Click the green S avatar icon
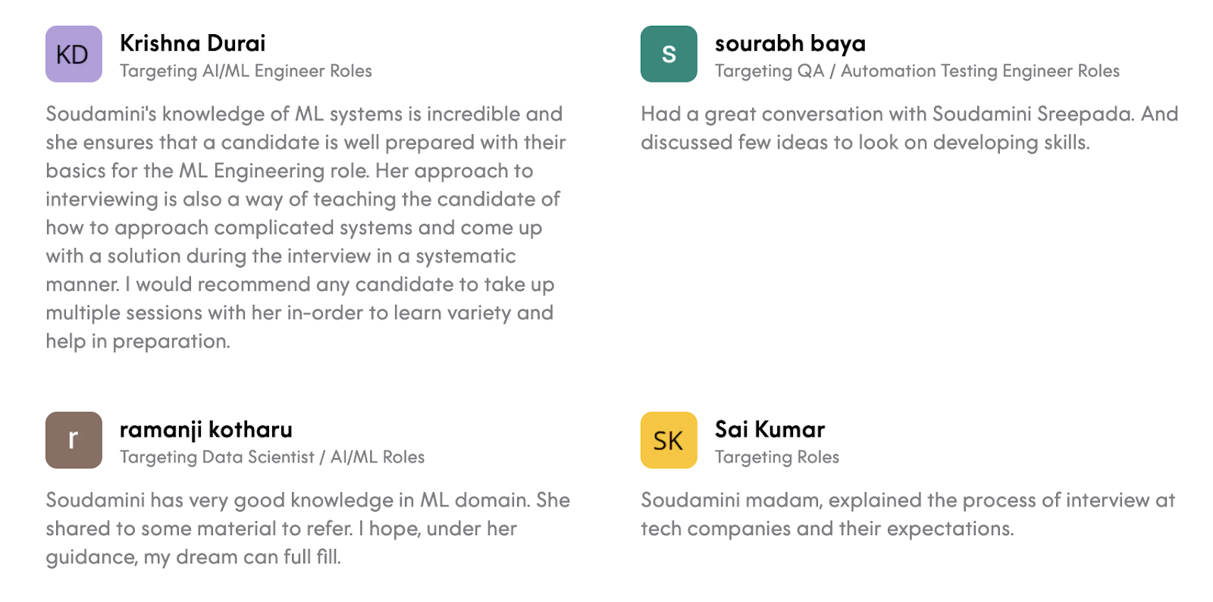 click(669, 54)
